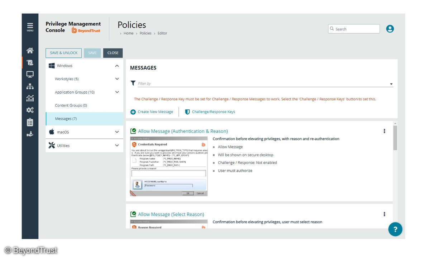Click into the Search box

[x=354, y=29]
